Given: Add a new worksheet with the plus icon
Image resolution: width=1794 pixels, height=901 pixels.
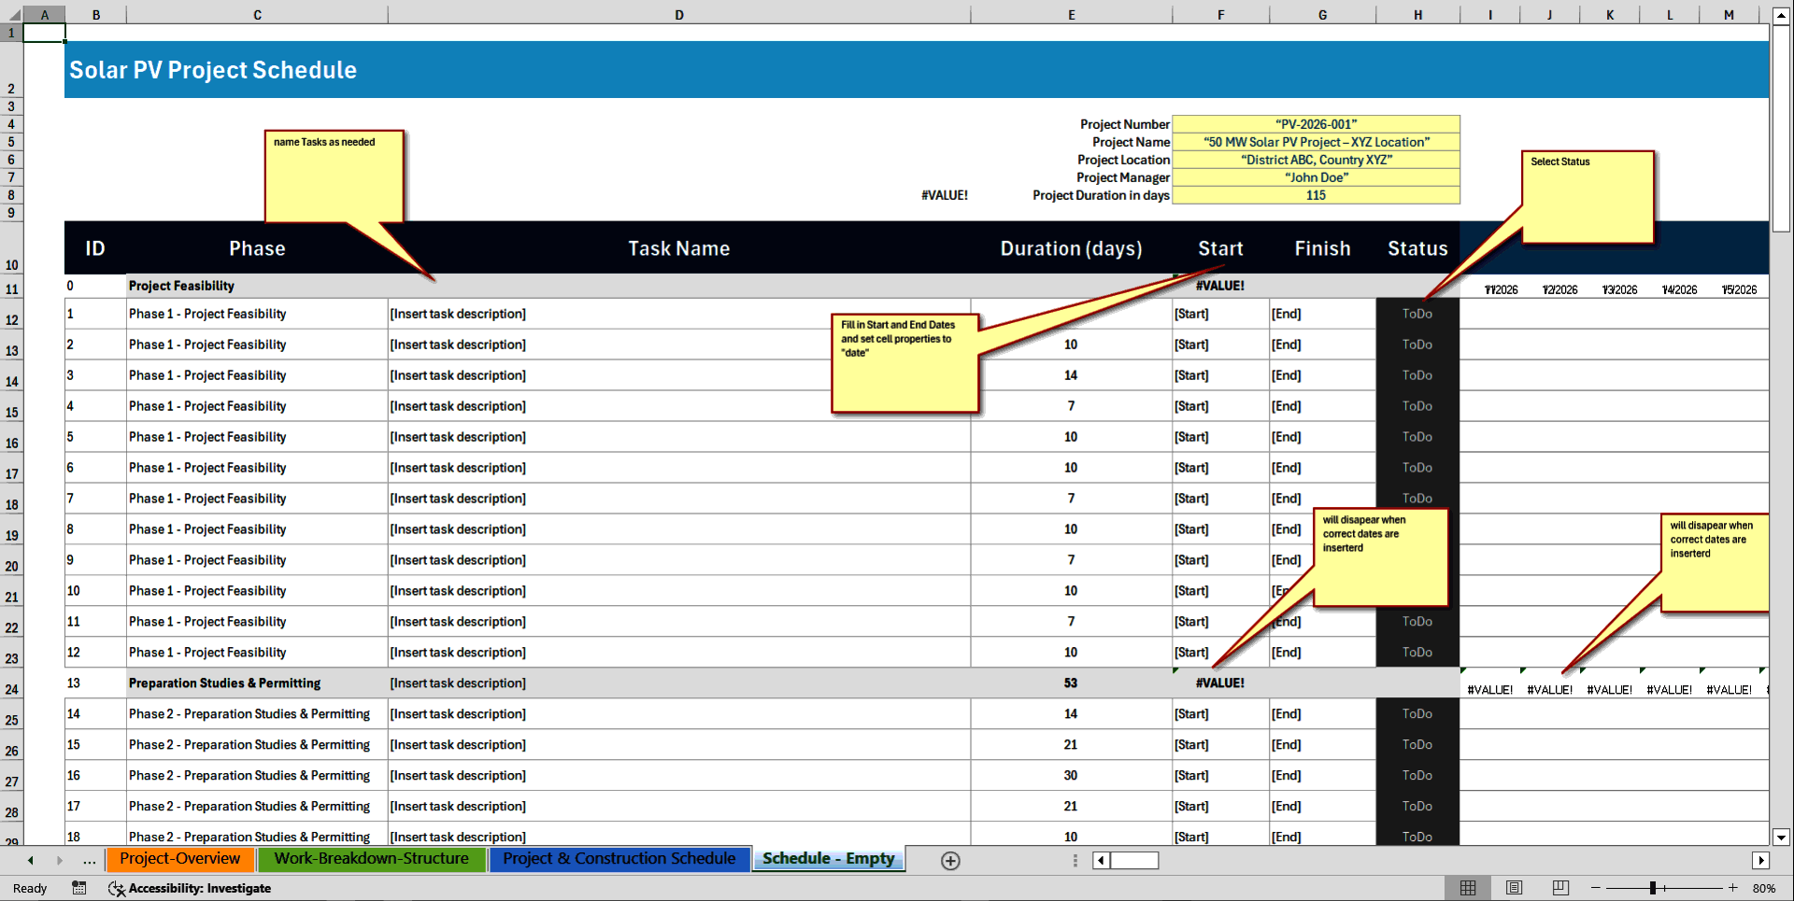Looking at the screenshot, I should (x=950, y=860).
